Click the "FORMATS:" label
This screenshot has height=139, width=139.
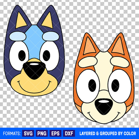12,133
